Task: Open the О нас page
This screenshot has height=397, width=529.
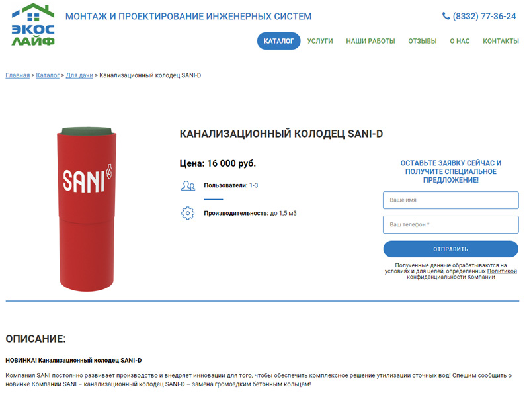Action: [x=460, y=41]
